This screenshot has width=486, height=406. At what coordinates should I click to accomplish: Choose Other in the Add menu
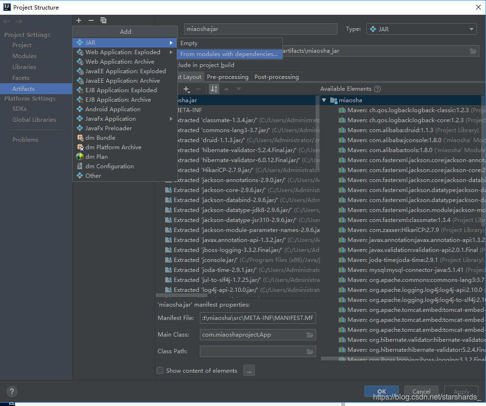[x=125, y=176]
